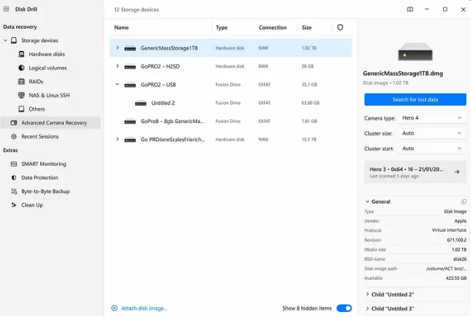Image resolution: width=471 pixels, height=316 pixels.
Task: Click the Hardware disks icon in sidebar
Action: 22,54
